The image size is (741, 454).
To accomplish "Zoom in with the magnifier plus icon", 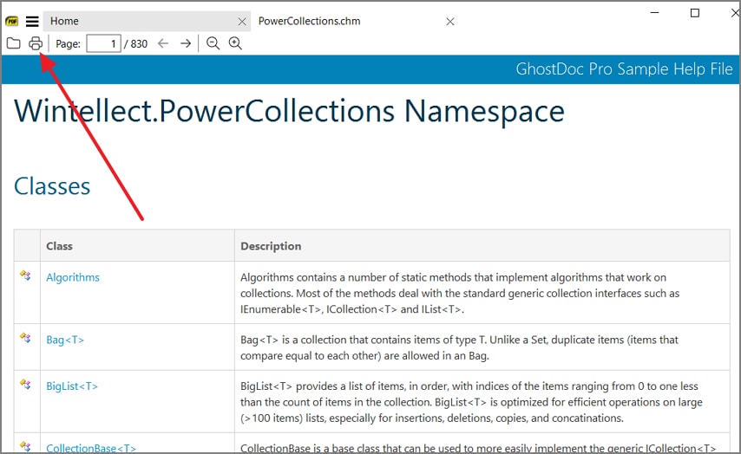I will [x=235, y=43].
